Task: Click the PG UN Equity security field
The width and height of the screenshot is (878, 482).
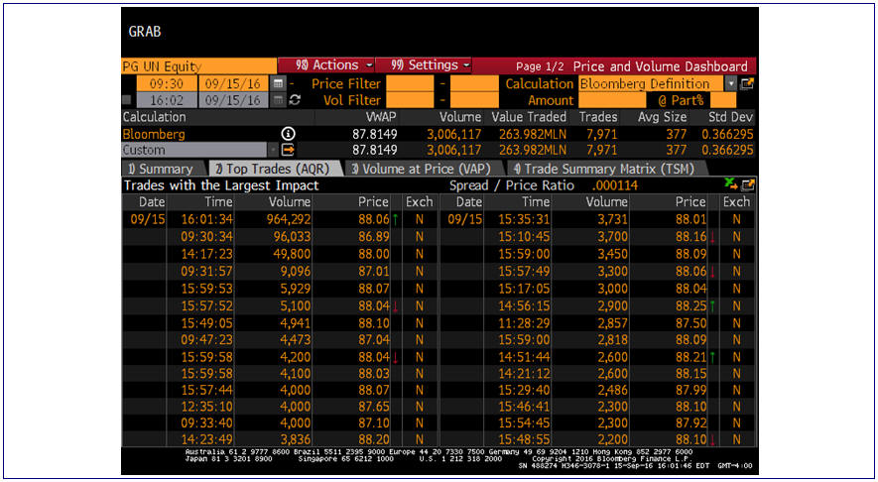Action: click(x=198, y=65)
